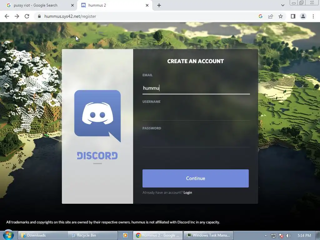Minimize the Chrome window
This screenshot has height=240, width=320.
pos(294,2)
